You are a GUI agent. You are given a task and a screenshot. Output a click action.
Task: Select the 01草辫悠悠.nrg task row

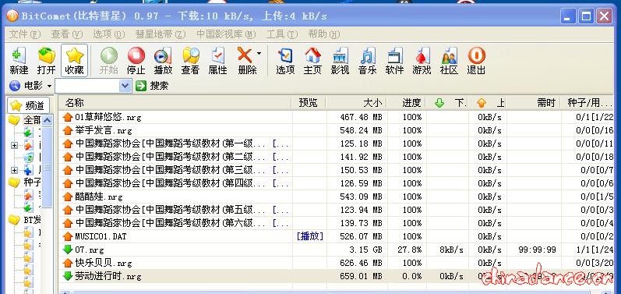click(337, 117)
